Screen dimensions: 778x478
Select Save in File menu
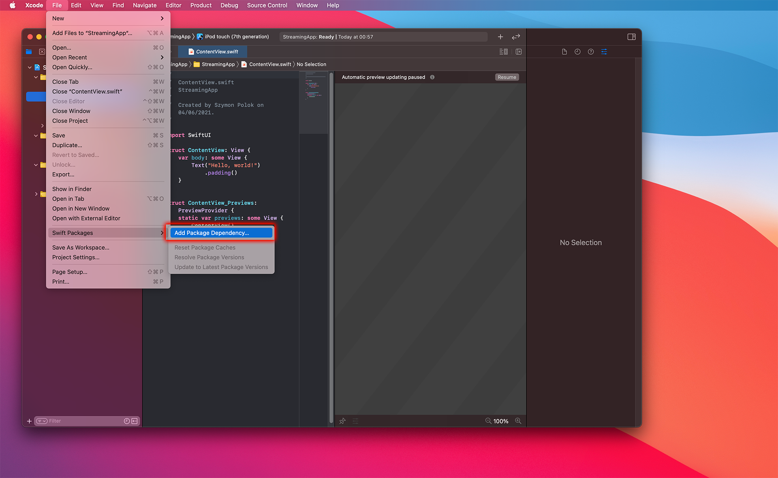108,135
